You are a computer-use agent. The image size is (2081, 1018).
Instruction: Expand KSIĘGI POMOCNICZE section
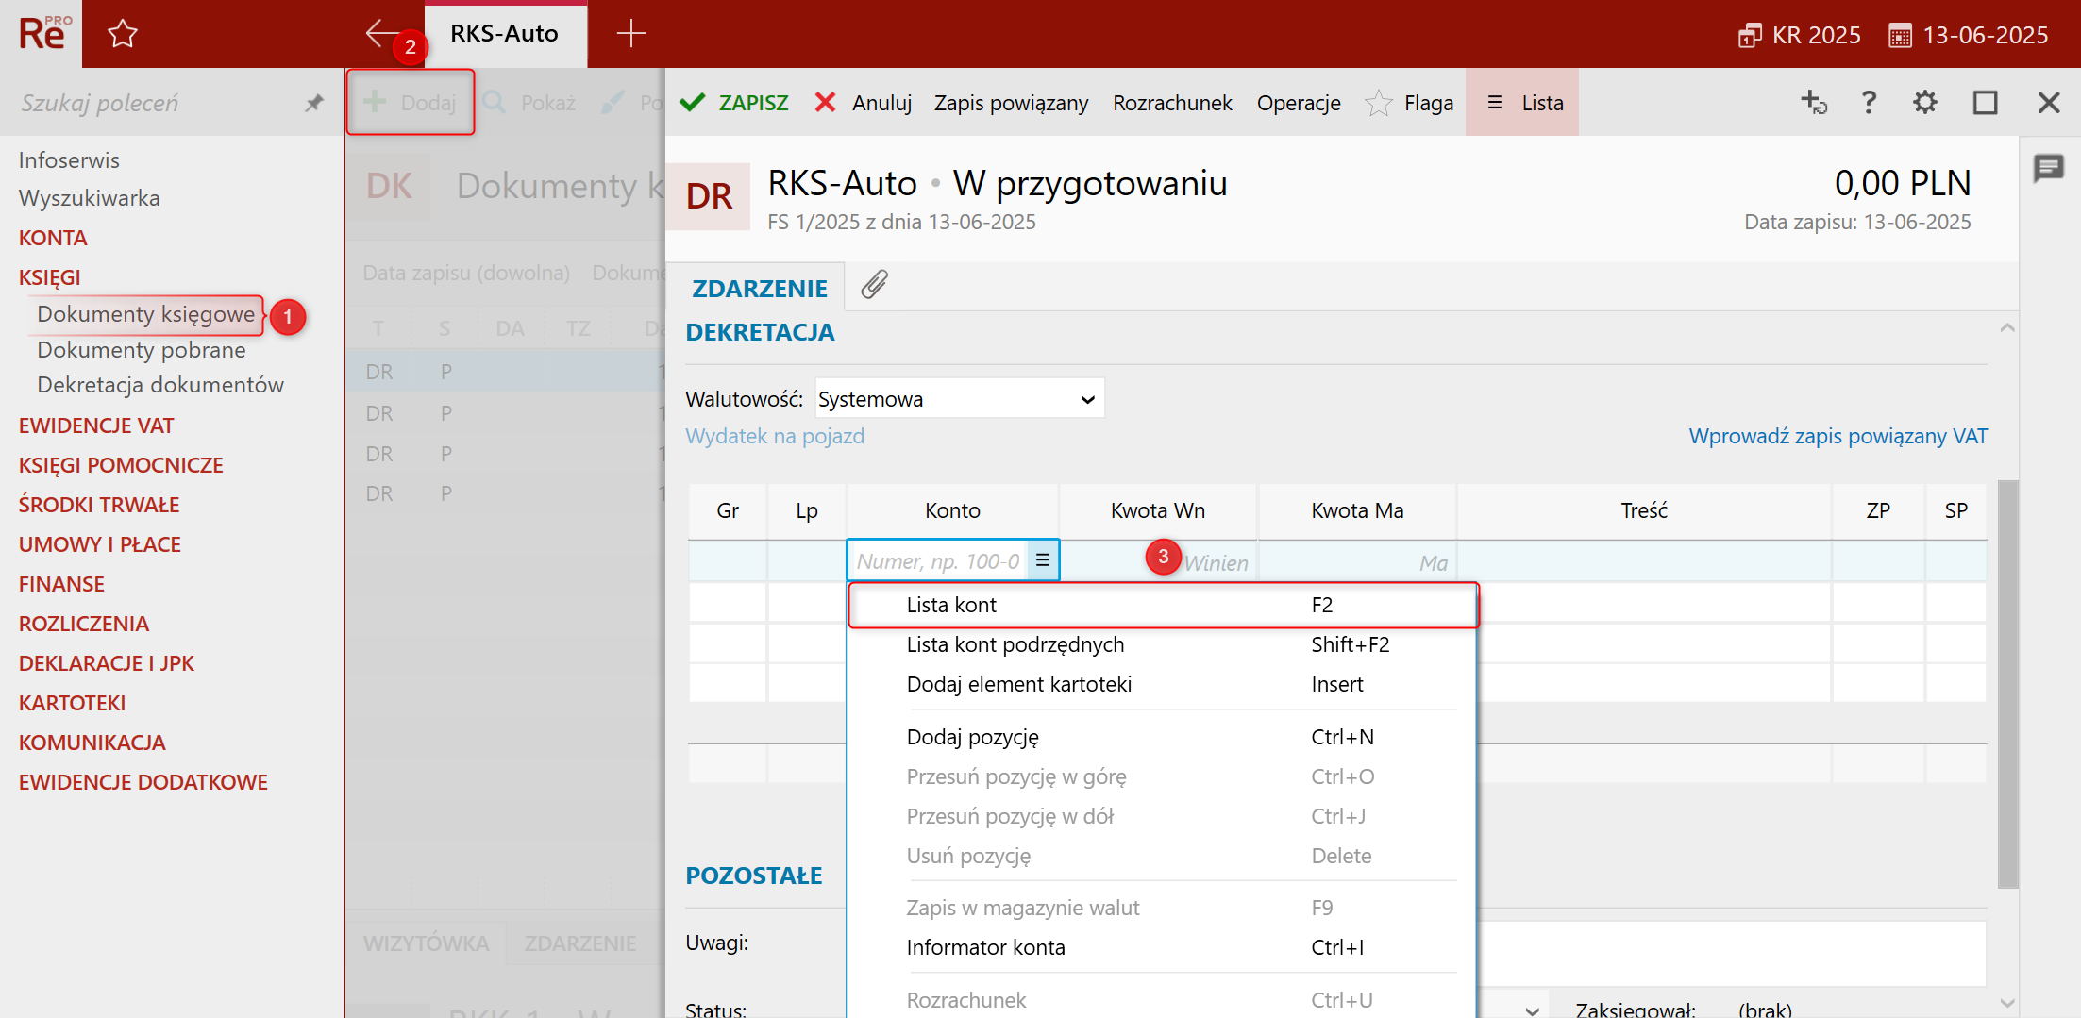click(121, 465)
